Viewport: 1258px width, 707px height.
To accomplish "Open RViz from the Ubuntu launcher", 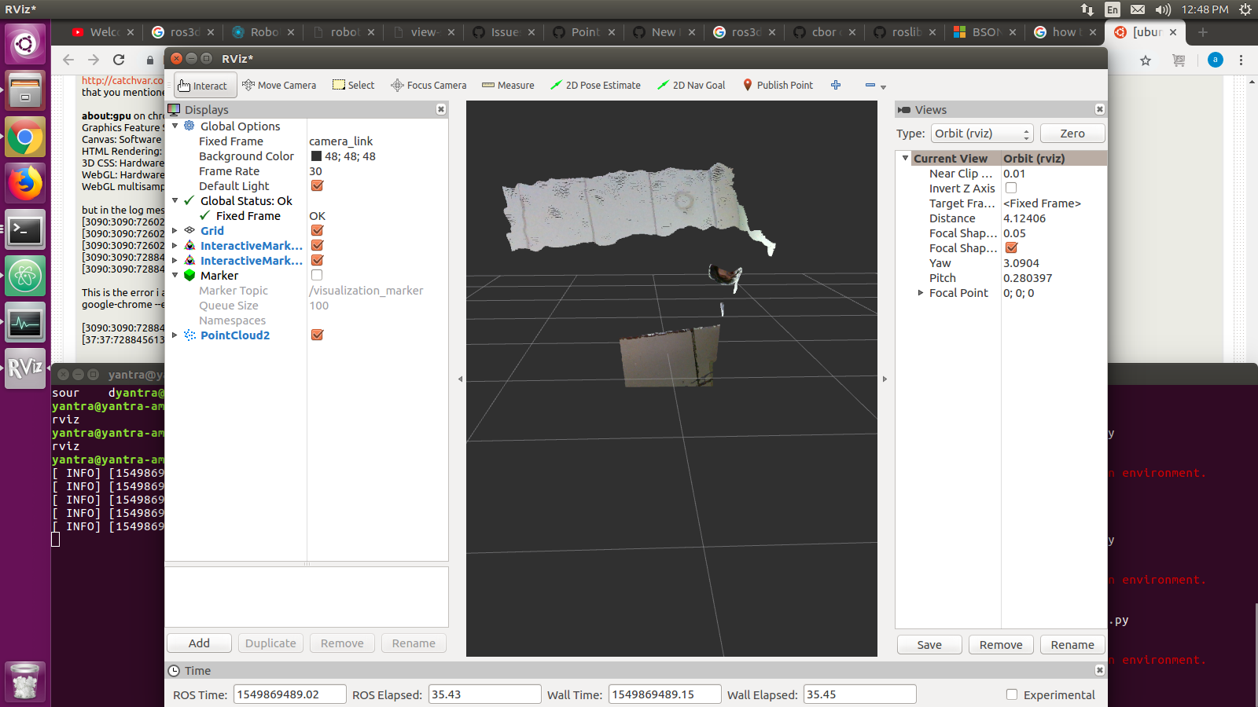I will pyautogui.click(x=25, y=368).
